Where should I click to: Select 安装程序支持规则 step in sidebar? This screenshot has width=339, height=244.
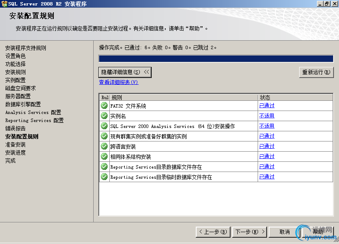[25, 48]
